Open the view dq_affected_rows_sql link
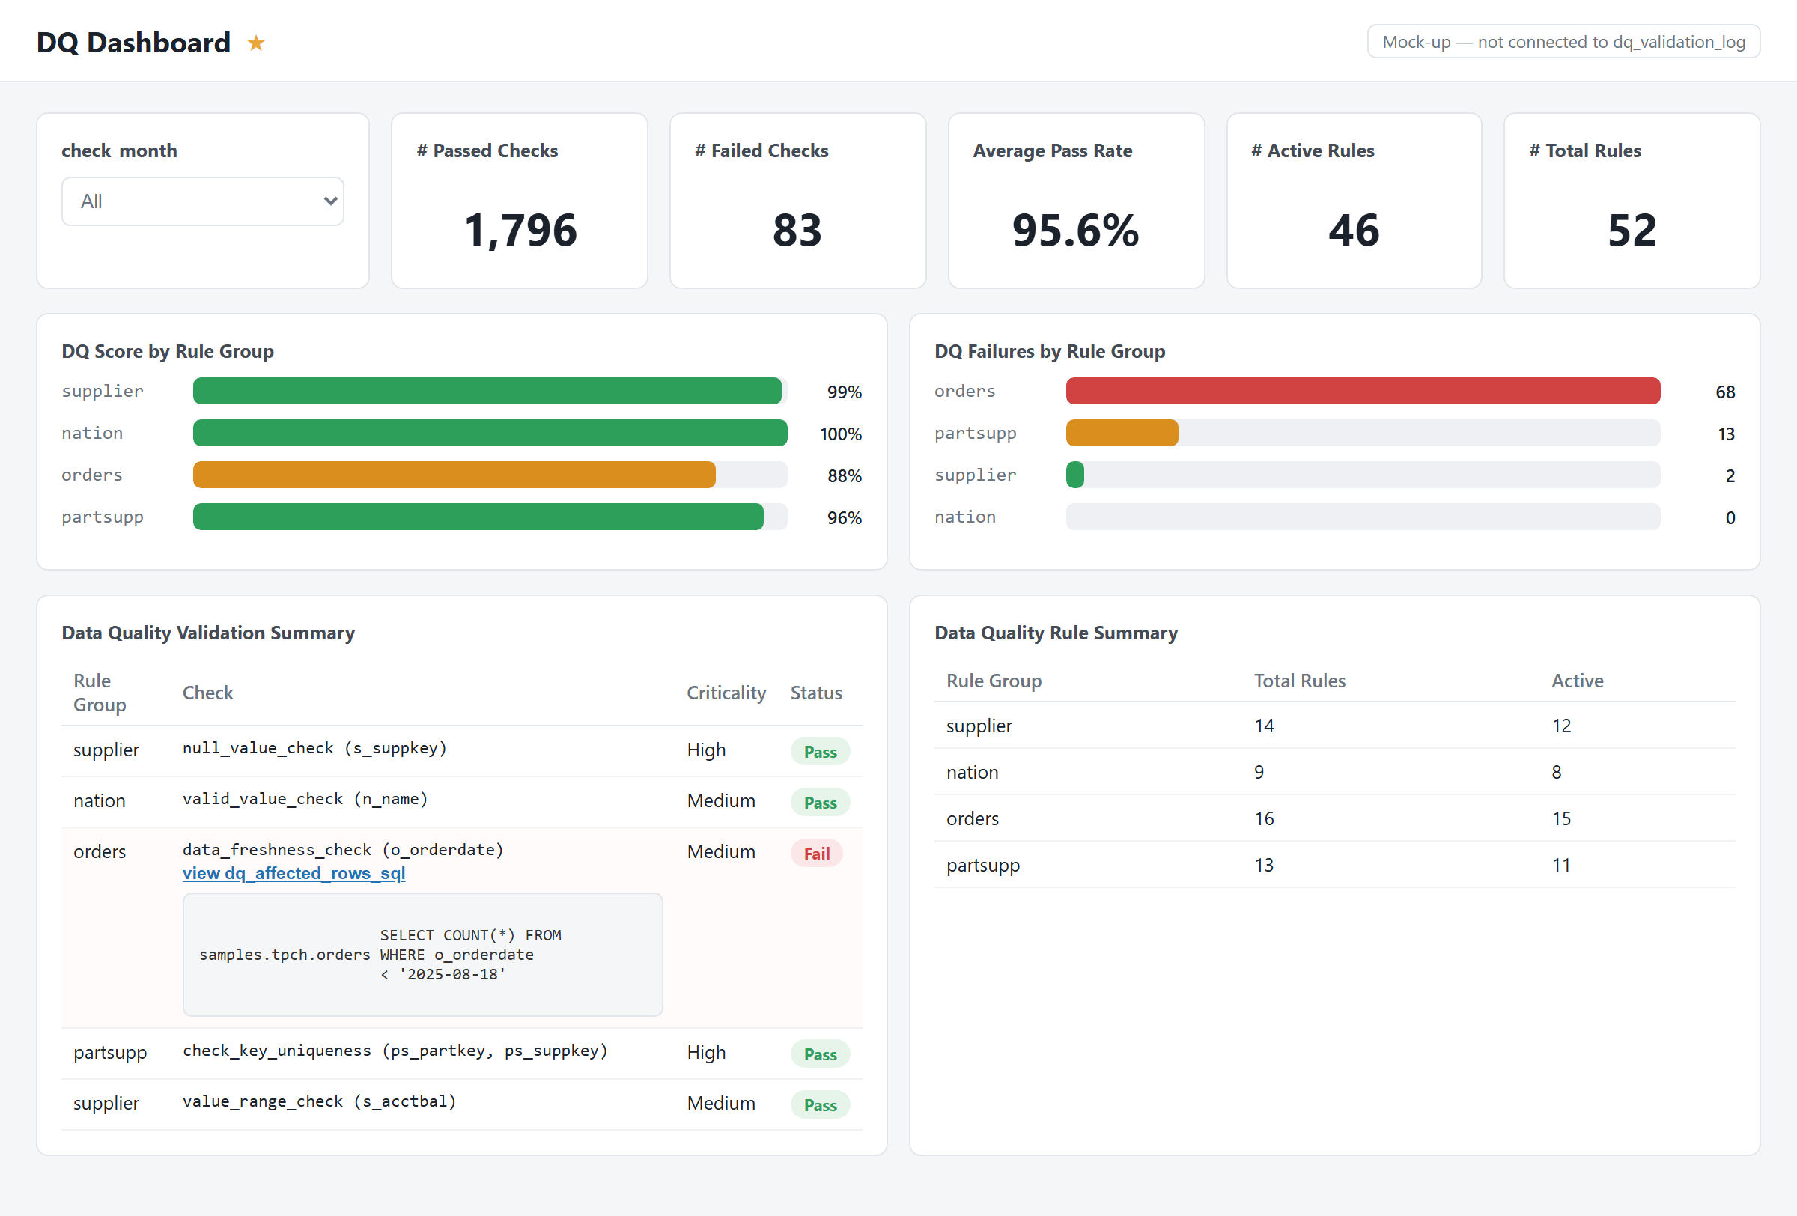The width and height of the screenshot is (1797, 1216). tap(294, 873)
